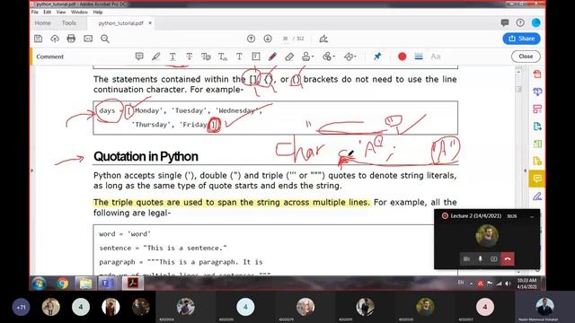
Task: Send the file by email
Action: click(88, 39)
